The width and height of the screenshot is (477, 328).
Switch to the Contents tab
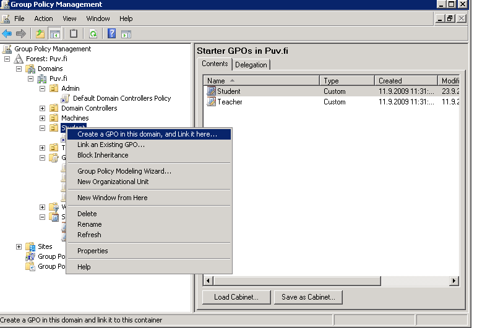[215, 64]
